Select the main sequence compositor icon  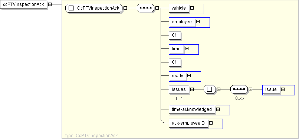click(145, 8)
